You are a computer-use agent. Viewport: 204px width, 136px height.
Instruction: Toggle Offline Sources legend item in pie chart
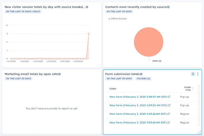(x=118, y=19)
